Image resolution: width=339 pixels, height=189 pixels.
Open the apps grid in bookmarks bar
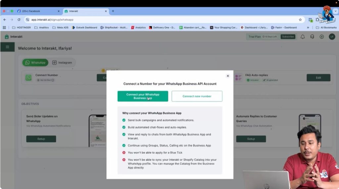[4, 28]
